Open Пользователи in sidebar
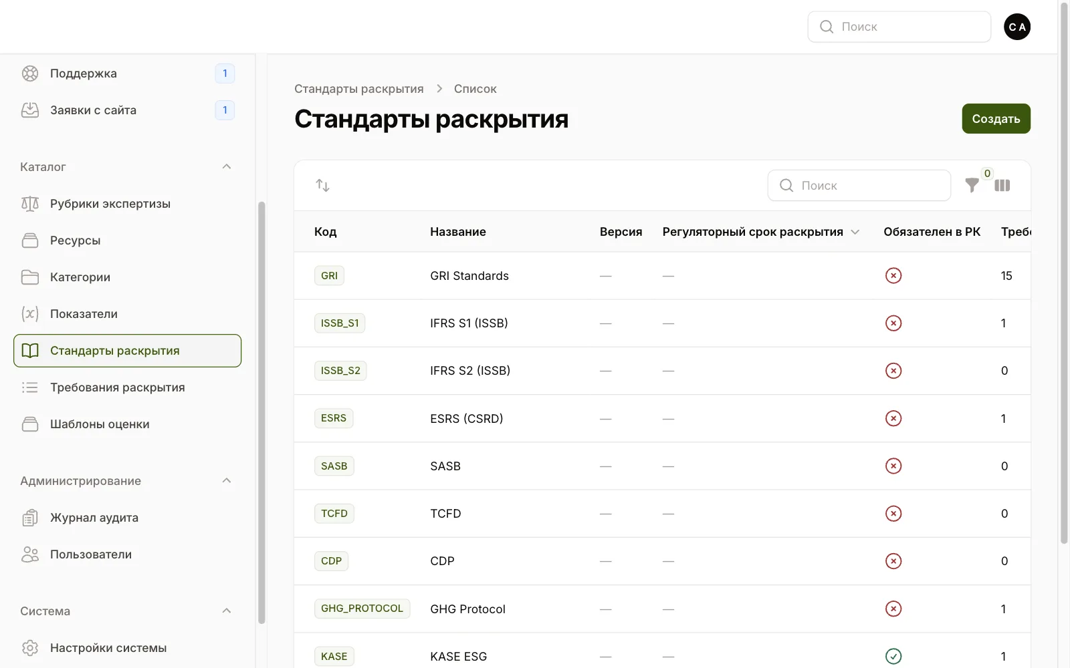1070x668 pixels. [127, 554]
